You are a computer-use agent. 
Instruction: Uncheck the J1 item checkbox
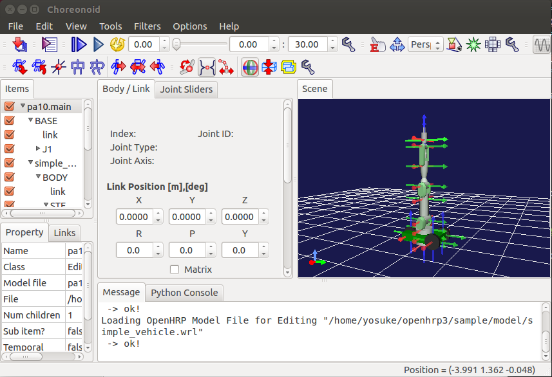[10, 149]
